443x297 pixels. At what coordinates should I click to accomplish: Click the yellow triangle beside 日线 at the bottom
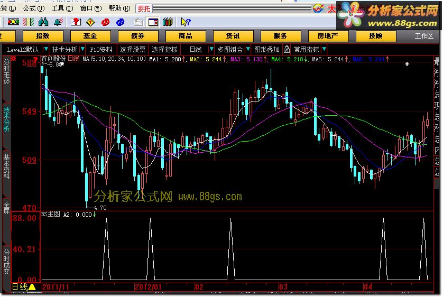point(32,287)
